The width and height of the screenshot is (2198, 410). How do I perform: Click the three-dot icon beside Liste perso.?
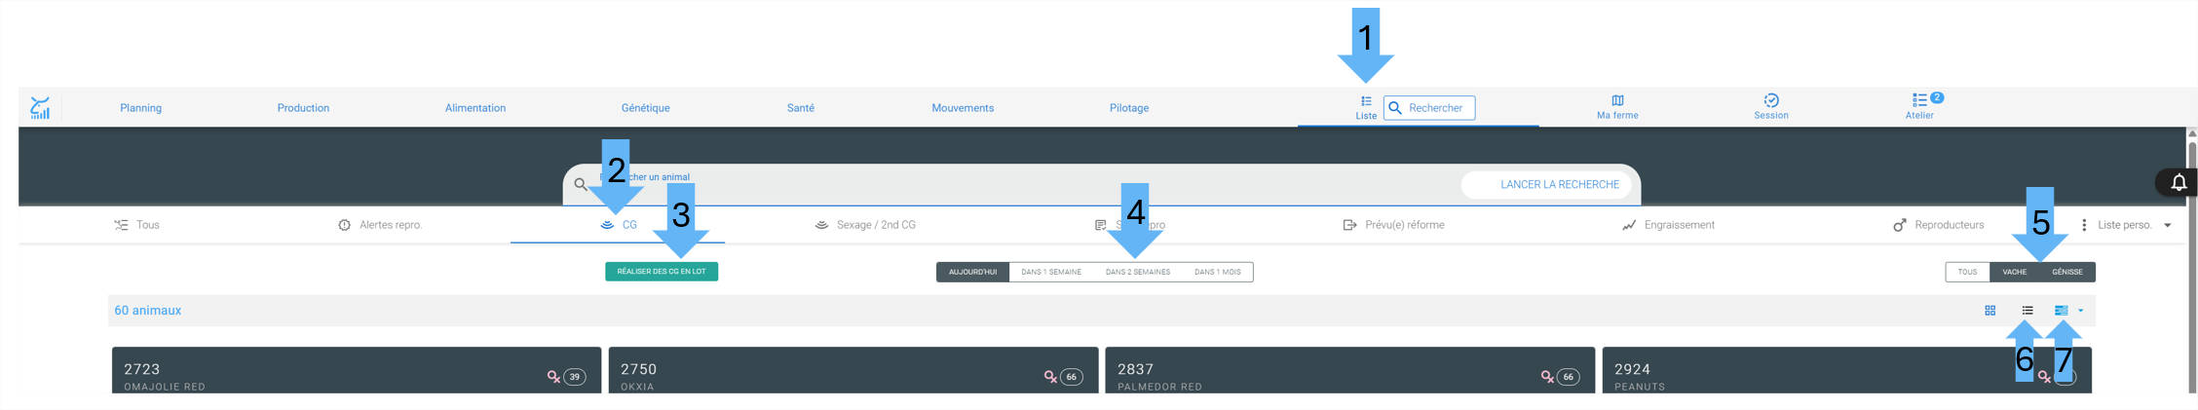pyautogui.click(x=2084, y=225)
